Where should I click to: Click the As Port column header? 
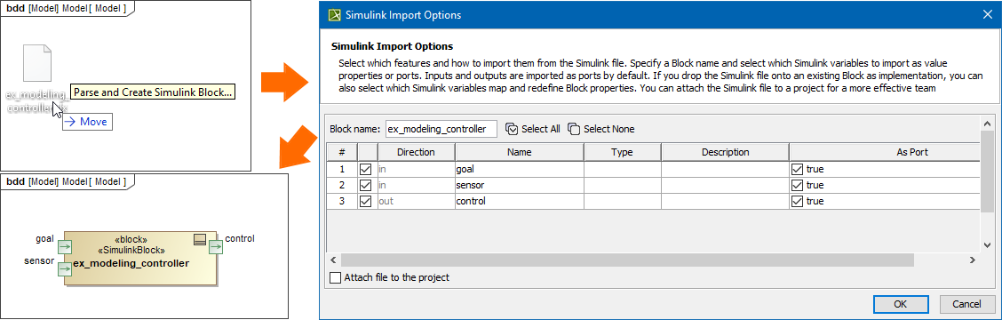tap(885, 152)
